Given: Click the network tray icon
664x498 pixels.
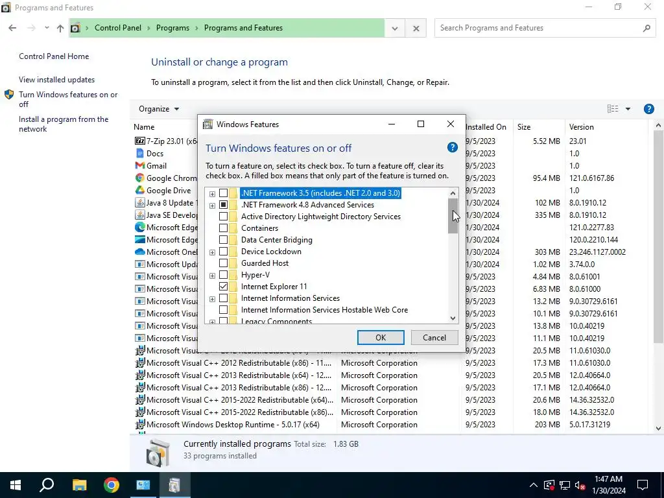Looking at the screenshot, I should [x=565, y=485].
